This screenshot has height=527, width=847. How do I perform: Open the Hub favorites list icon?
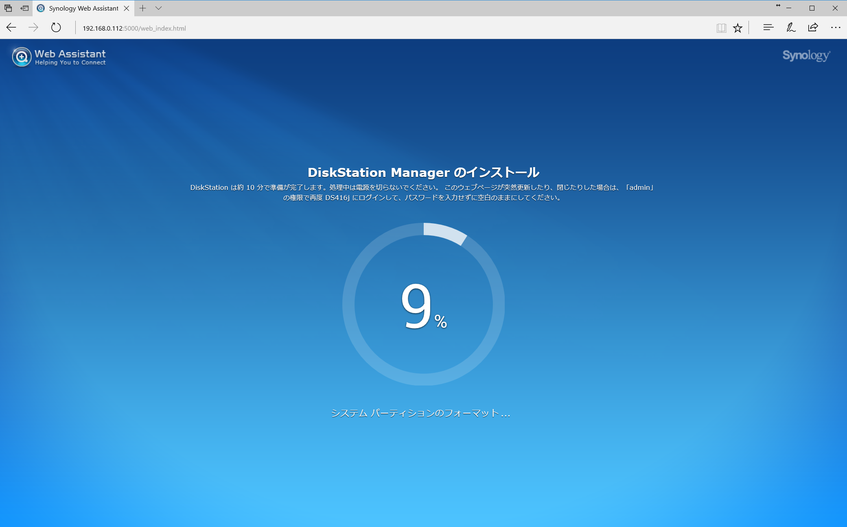tap(768, 28)
